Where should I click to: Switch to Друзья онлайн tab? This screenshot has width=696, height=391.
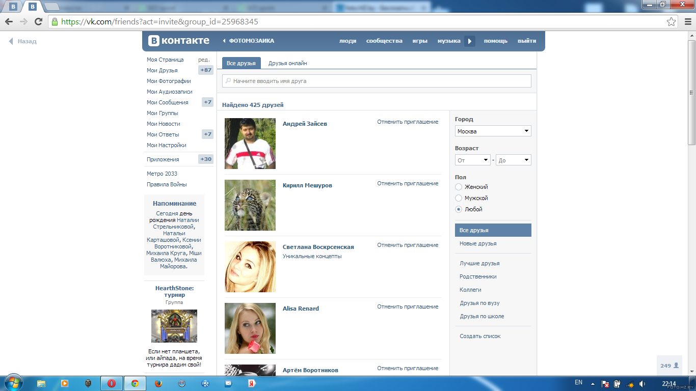288,63
